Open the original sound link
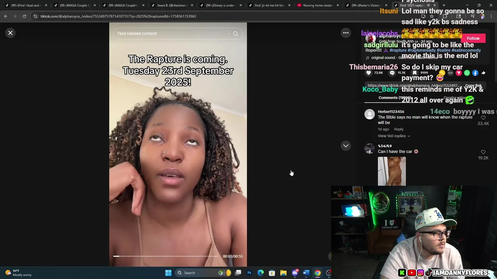This screenshot has width=497, height=279. point(402,58)
